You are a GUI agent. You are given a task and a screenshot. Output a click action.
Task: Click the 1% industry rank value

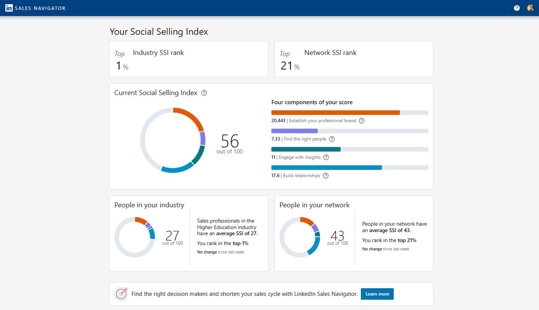122,66
